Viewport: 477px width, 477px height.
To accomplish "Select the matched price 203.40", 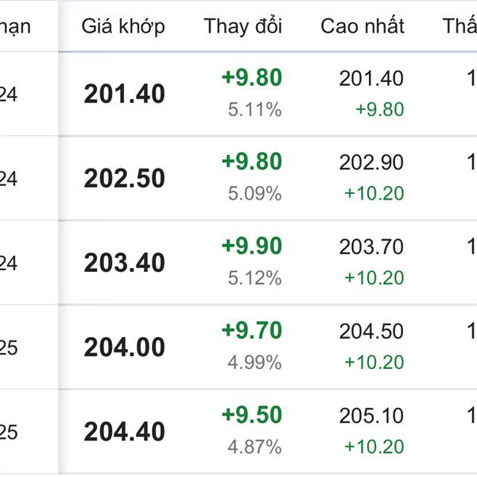I will [x=125, y=262].
